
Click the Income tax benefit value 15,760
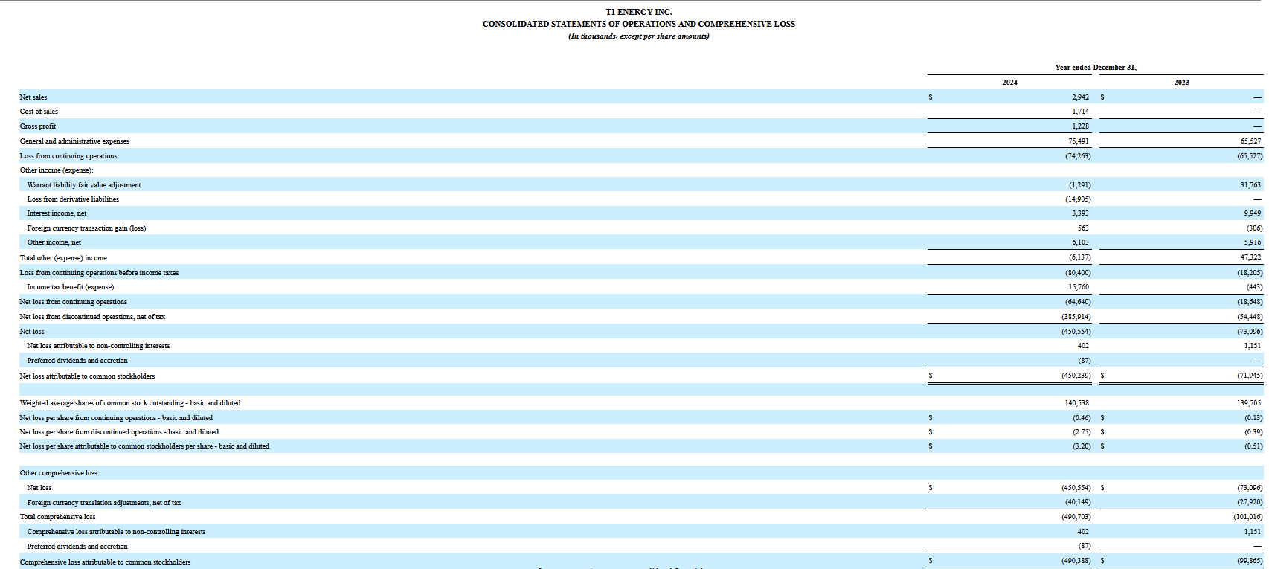(x=1078, y=287)
